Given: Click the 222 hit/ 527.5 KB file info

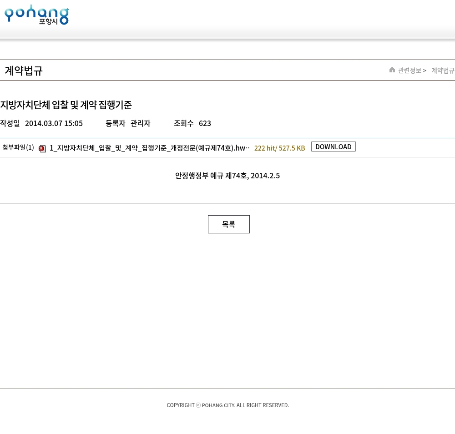Looking at the screenshot, I should pyautogui.click(x=279, y=148).
